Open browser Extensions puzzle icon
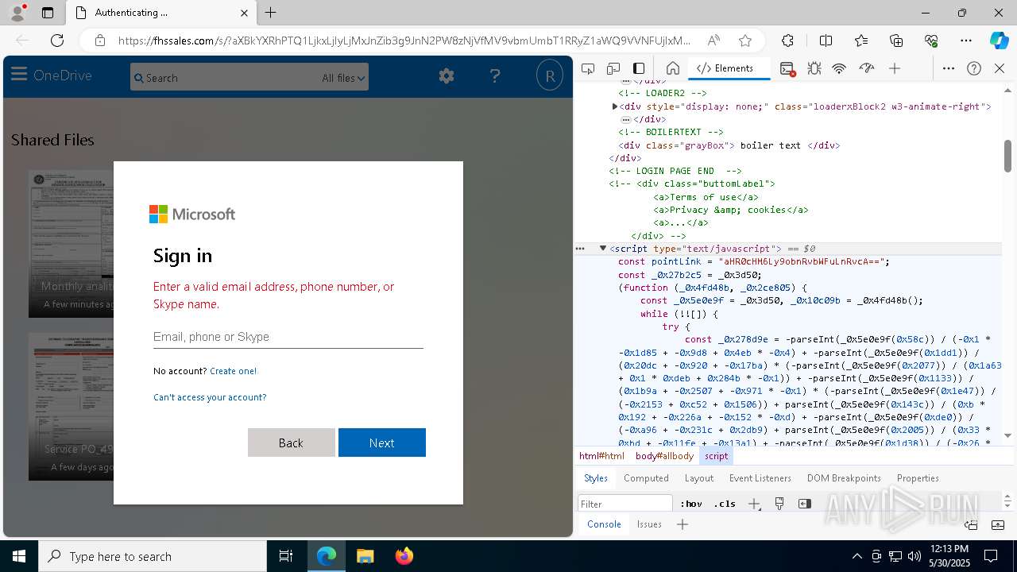The height and width of the screenshot is (572, 1017). [x=787, y=41]
